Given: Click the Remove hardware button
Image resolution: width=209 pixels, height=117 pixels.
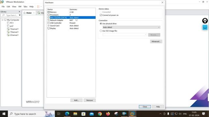Looking at the screenshot, I should 89,100.
